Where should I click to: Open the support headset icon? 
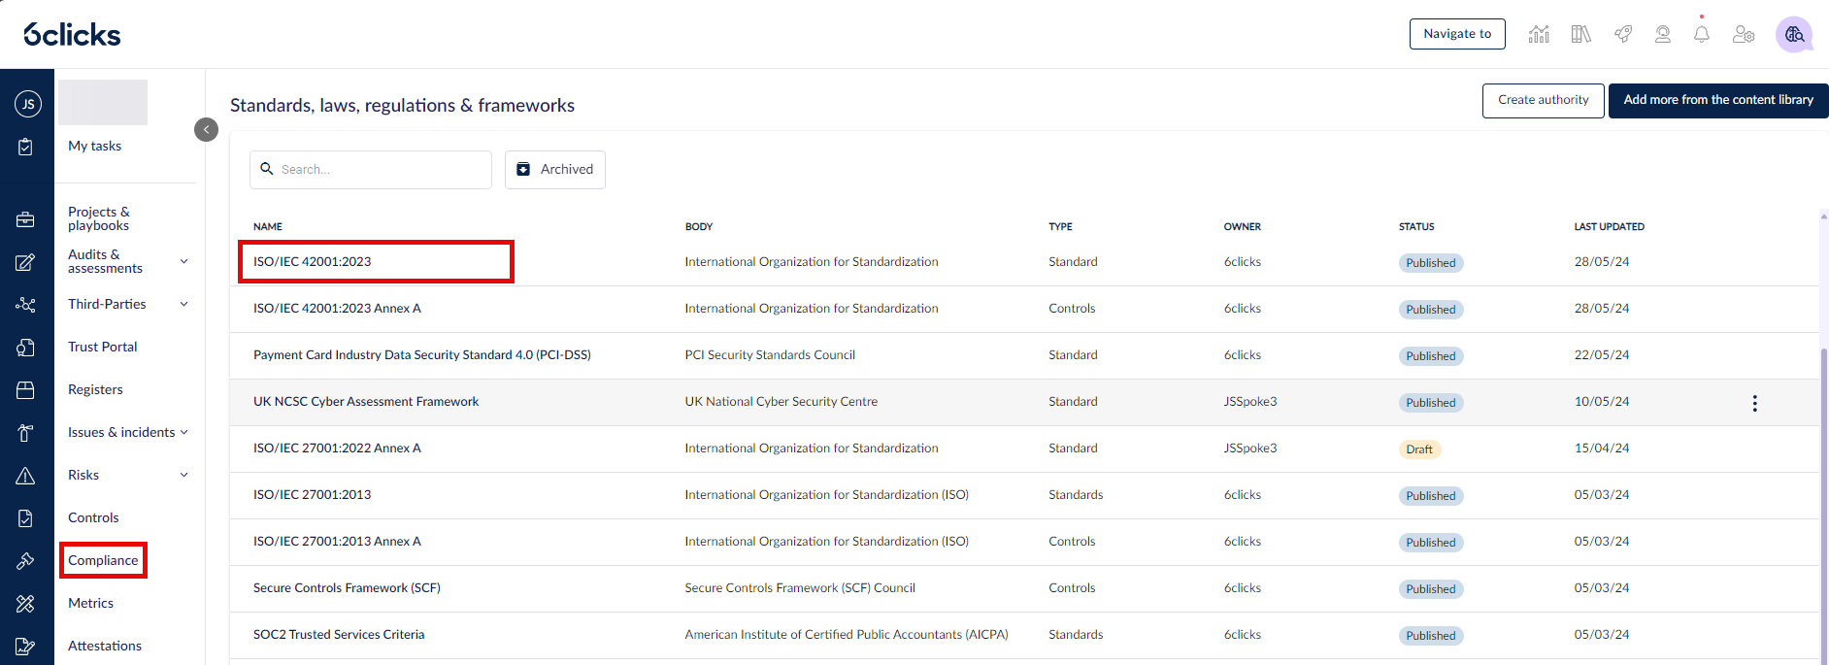1663,34
